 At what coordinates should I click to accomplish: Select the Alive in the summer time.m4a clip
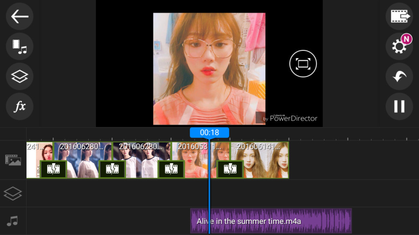pos(271,221)
